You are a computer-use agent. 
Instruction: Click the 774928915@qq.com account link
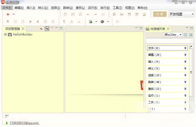[24, 123]
